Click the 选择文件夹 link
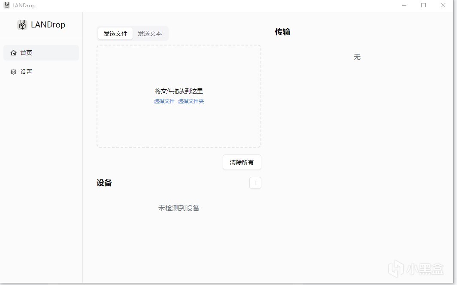This screenshot has width=457, height=285. 191,101
